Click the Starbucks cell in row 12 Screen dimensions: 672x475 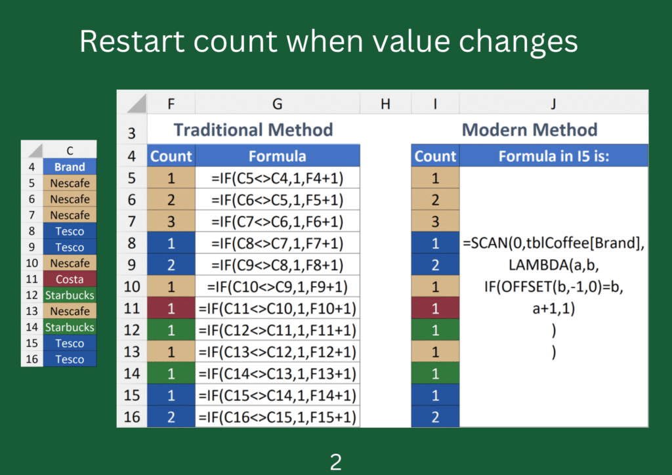(x=70, y=295)
